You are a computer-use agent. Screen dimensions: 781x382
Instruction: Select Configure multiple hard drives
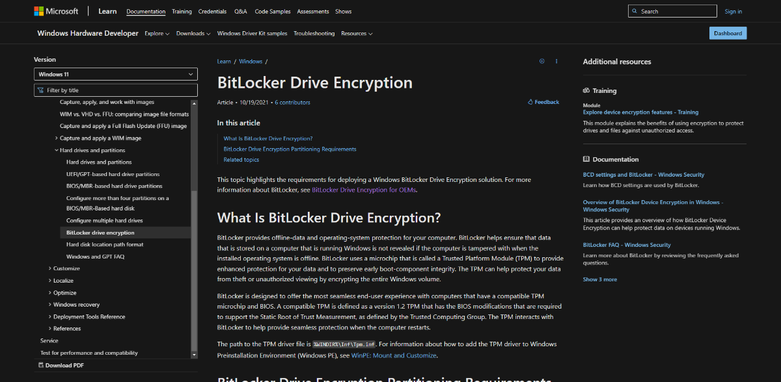tap(105, 221)
